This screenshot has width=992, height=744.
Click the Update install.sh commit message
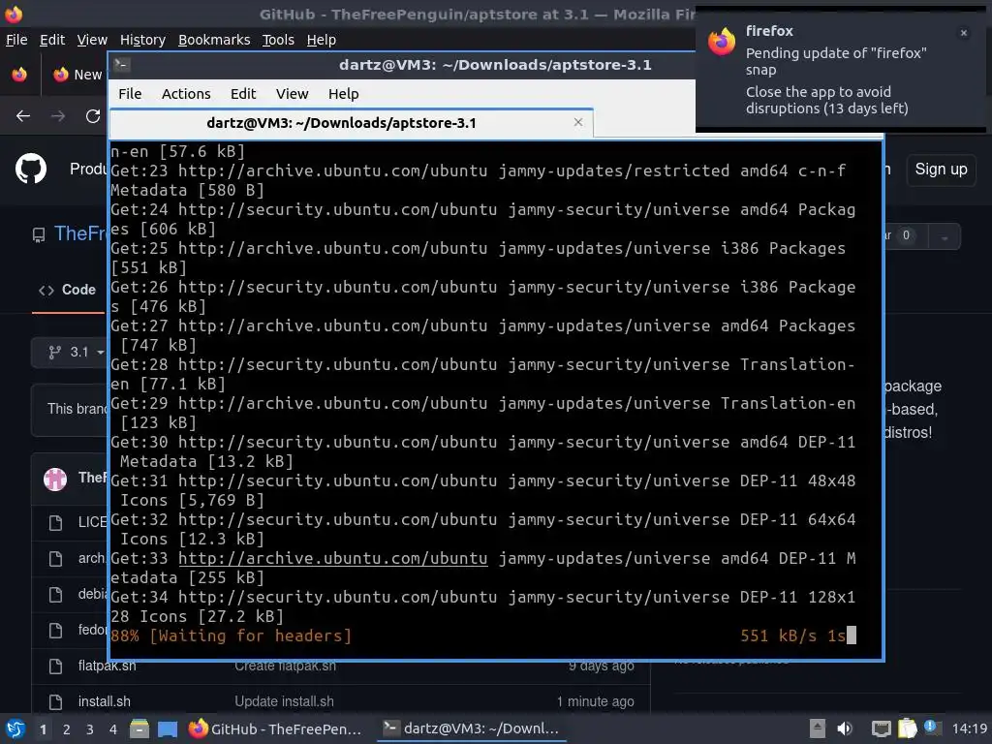tap(284, 701)
